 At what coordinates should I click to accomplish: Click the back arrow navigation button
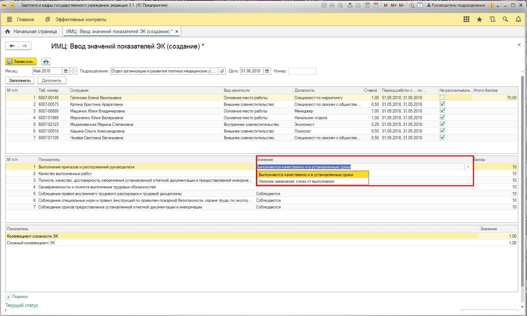(x=12, y=46)
